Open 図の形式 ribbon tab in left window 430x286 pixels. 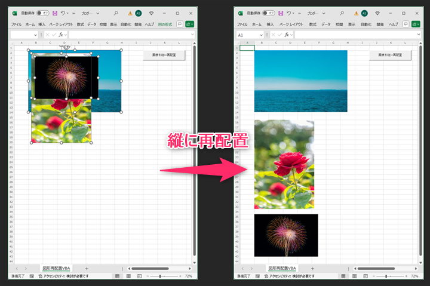[x=165, y=24]
